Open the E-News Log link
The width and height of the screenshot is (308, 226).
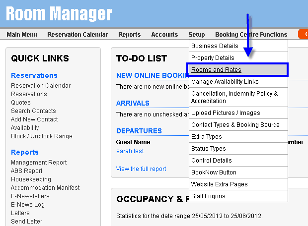tap(28, 205)
